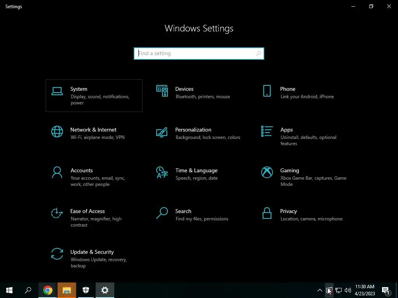Open Windows Security shield on taskbar
The width and height of the screenshot is (398, 298).
(x=86, y=290)
